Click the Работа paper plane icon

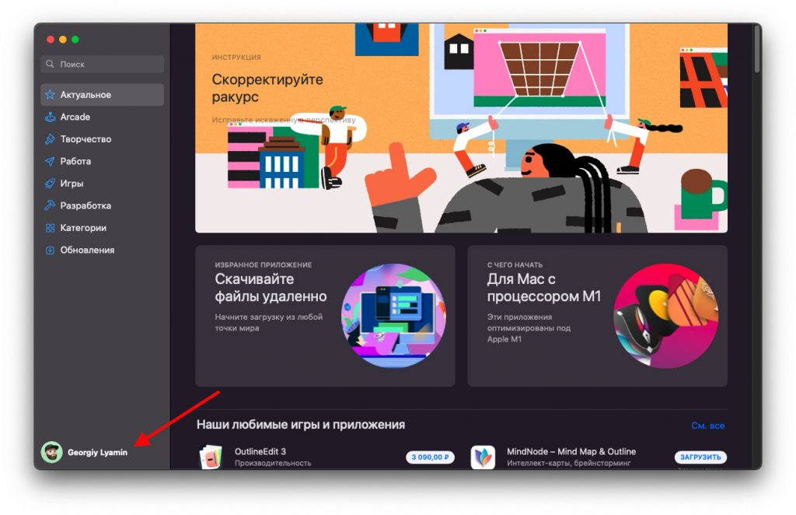50,162
